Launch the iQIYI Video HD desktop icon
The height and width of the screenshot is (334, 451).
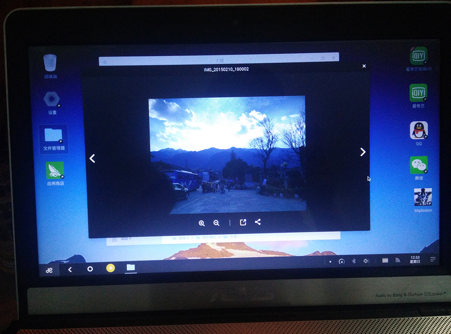pyautogui.click(x=418, y=59)
